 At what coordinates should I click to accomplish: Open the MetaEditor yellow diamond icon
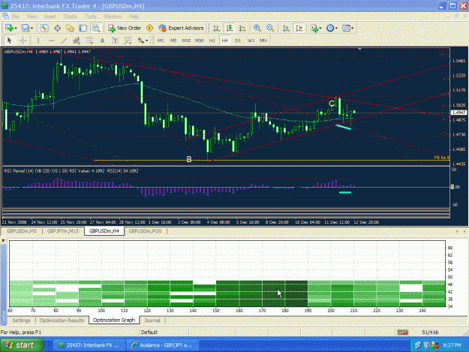click(149, 28)
